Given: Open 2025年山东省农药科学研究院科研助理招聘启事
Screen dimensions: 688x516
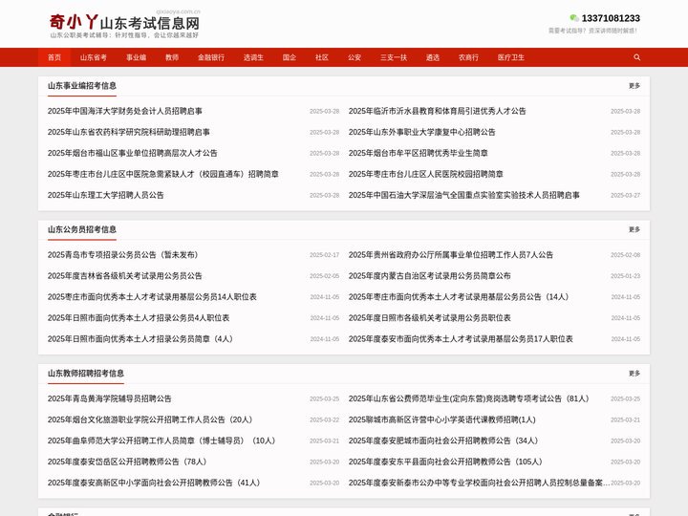Looking at the screenshot, I should (129, 133).
